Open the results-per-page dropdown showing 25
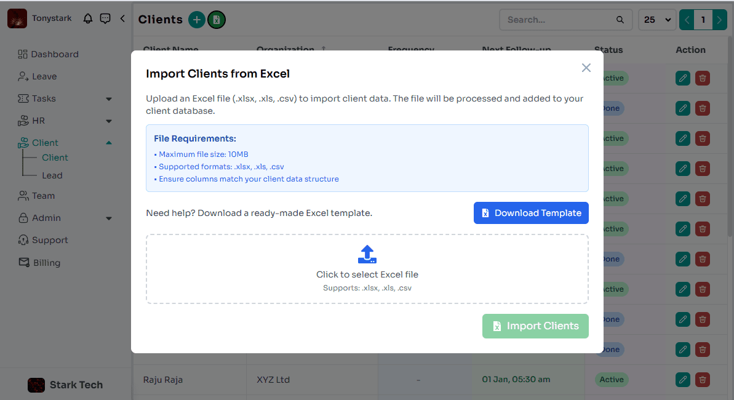Image resolution: width=734 pixels, height=400 pixels. click(x=656, y=19)
